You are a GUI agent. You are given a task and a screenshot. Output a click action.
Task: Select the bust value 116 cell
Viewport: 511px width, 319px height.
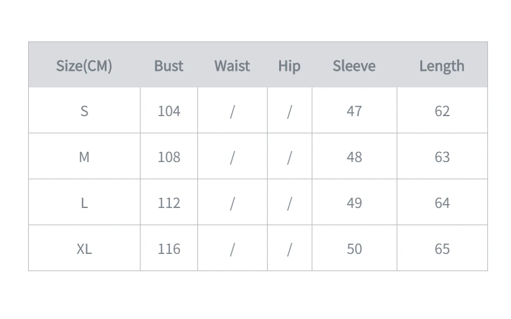(x=169, y=248)
